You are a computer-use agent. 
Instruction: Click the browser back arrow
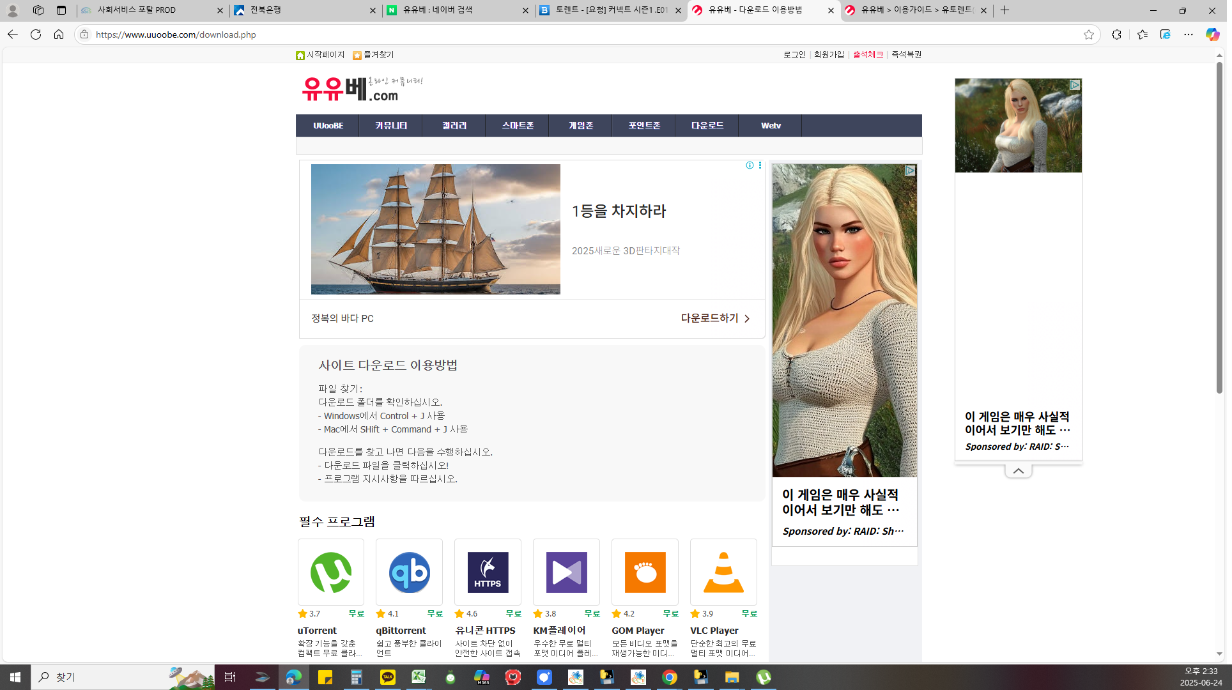point(12,34)
